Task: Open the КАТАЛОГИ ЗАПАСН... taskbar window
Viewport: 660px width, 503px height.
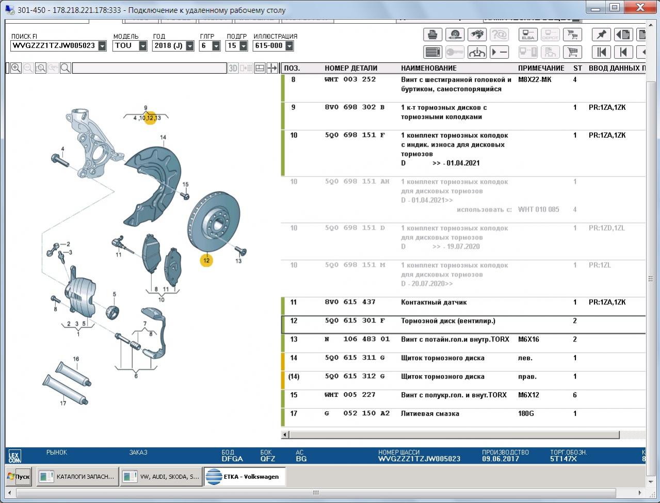Action: (77, 477)
